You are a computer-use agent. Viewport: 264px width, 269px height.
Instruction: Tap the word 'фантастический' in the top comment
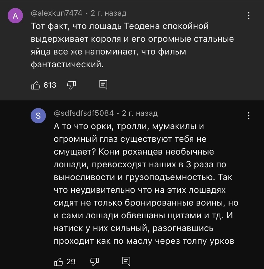pyautogui.click(x=67, y=65)
